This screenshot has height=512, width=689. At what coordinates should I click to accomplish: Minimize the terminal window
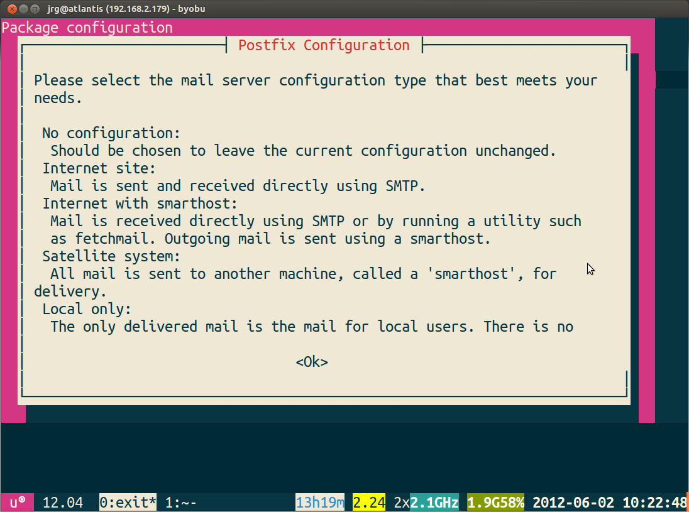tap(24, 9)
